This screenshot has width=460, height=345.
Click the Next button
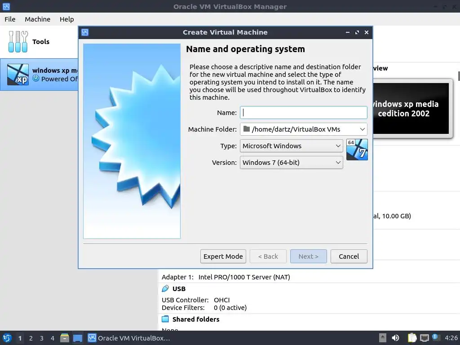click(308, 257)
